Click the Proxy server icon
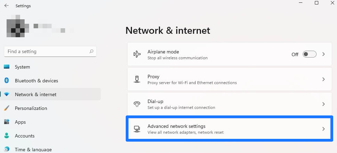This screenshot has height=153, width=337. pos(137,79)
